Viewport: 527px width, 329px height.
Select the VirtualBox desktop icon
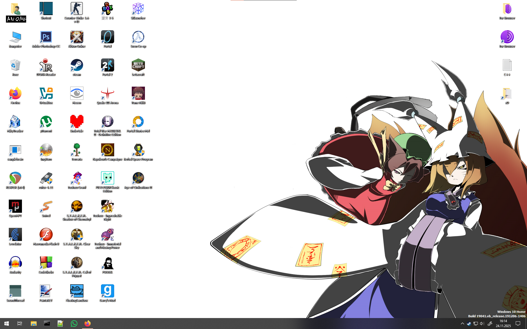[x=46, y=94]
